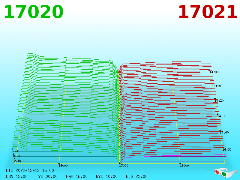This screenshot has height=180, width=240.
Task: Click the red ask price 17021
Action: coord(208,12)
